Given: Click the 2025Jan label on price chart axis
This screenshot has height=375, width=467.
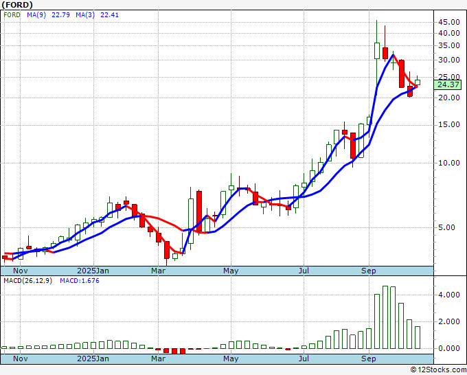Looking at the screenshot, I should pos(93,271).
